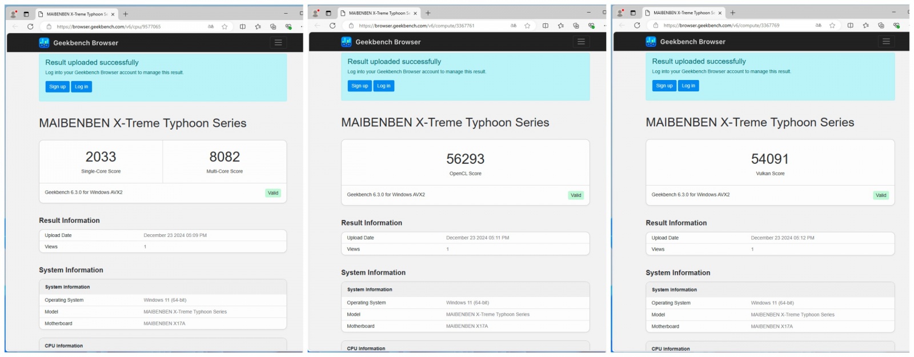The image size is (914, 357).
Task: Add CPU result page to favorites
Action: (225, 27)
